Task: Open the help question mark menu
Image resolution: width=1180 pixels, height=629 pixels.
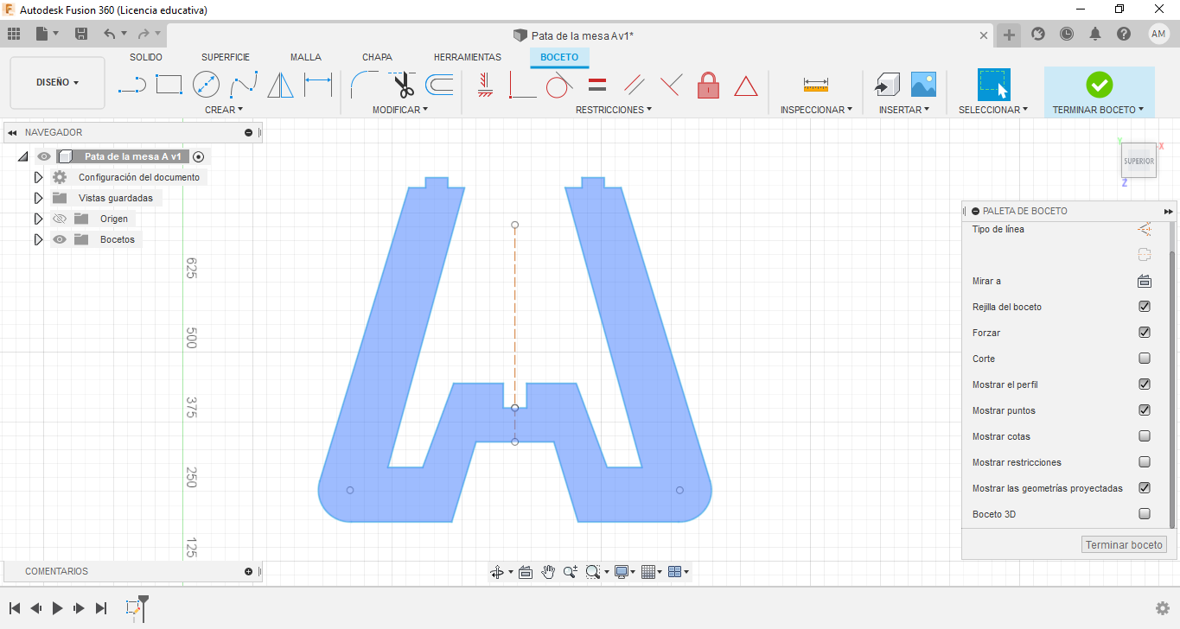Action: pos(1124,34)
